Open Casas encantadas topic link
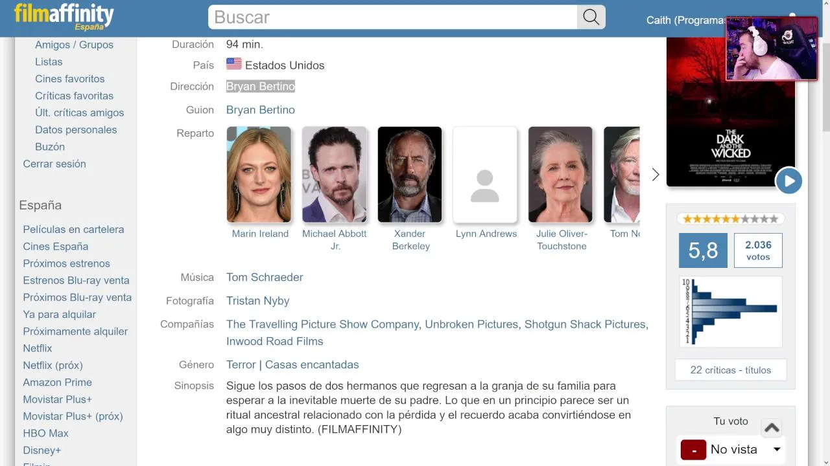The width and height of the screenshot is (830, 466). (312, 365)
